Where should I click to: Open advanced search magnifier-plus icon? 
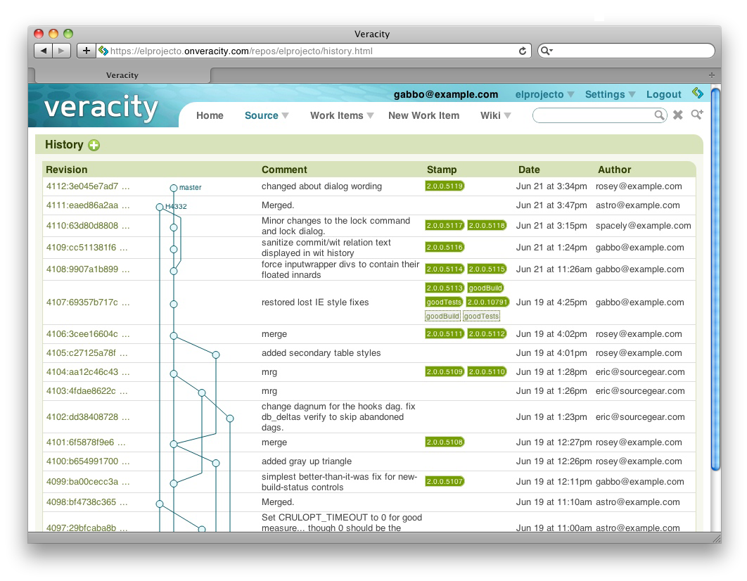pyautogui.click(x=696, y=115)
